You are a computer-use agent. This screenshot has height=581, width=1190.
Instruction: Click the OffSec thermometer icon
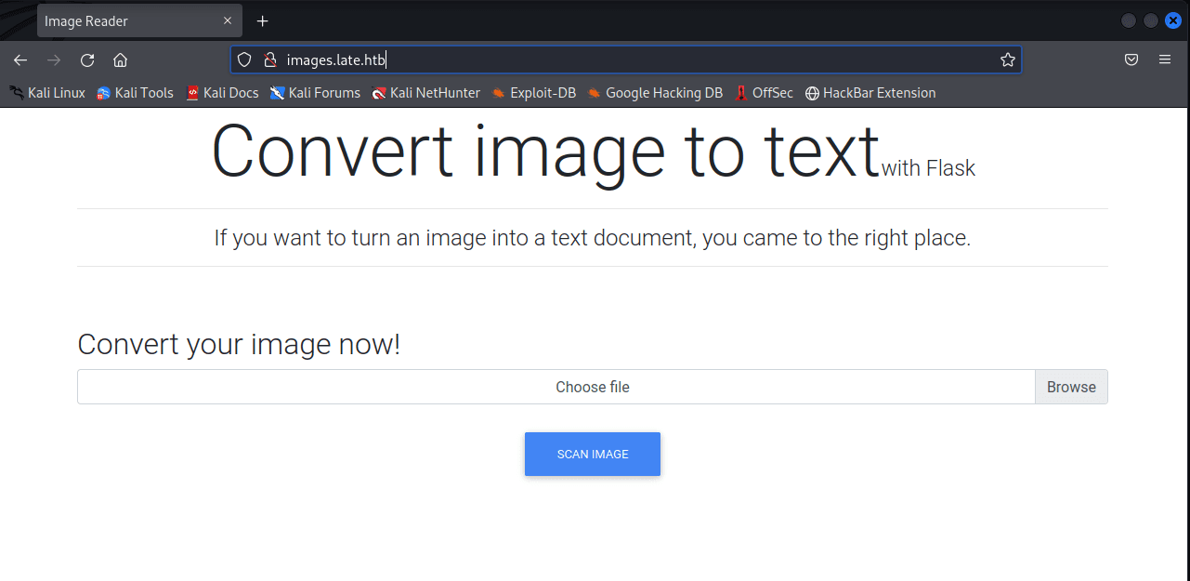coord(740,92)
